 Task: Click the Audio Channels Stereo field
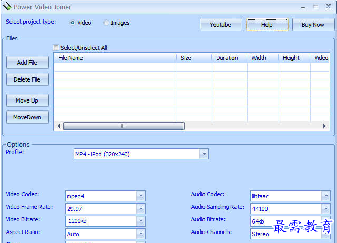pos(290,234)
